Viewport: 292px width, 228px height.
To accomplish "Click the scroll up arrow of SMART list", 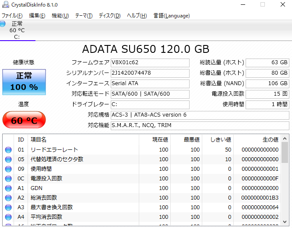I will [285, 138].
